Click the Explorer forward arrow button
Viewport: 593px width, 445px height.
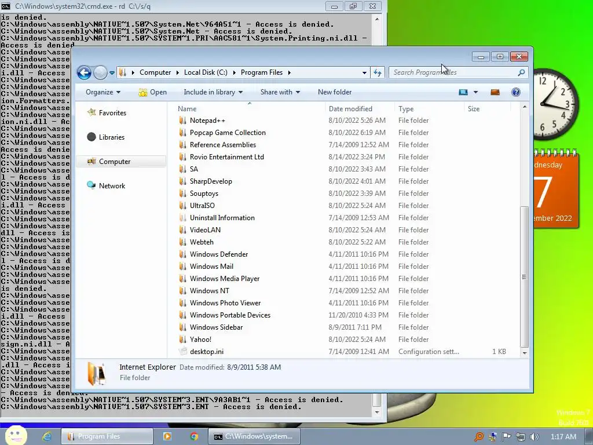click(100, 72)
